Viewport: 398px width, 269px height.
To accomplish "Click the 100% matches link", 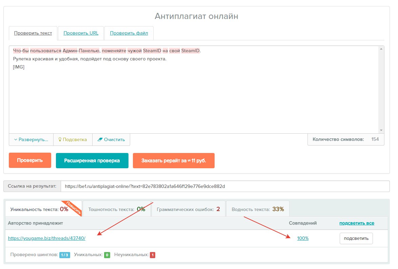I will click(303, 238).
